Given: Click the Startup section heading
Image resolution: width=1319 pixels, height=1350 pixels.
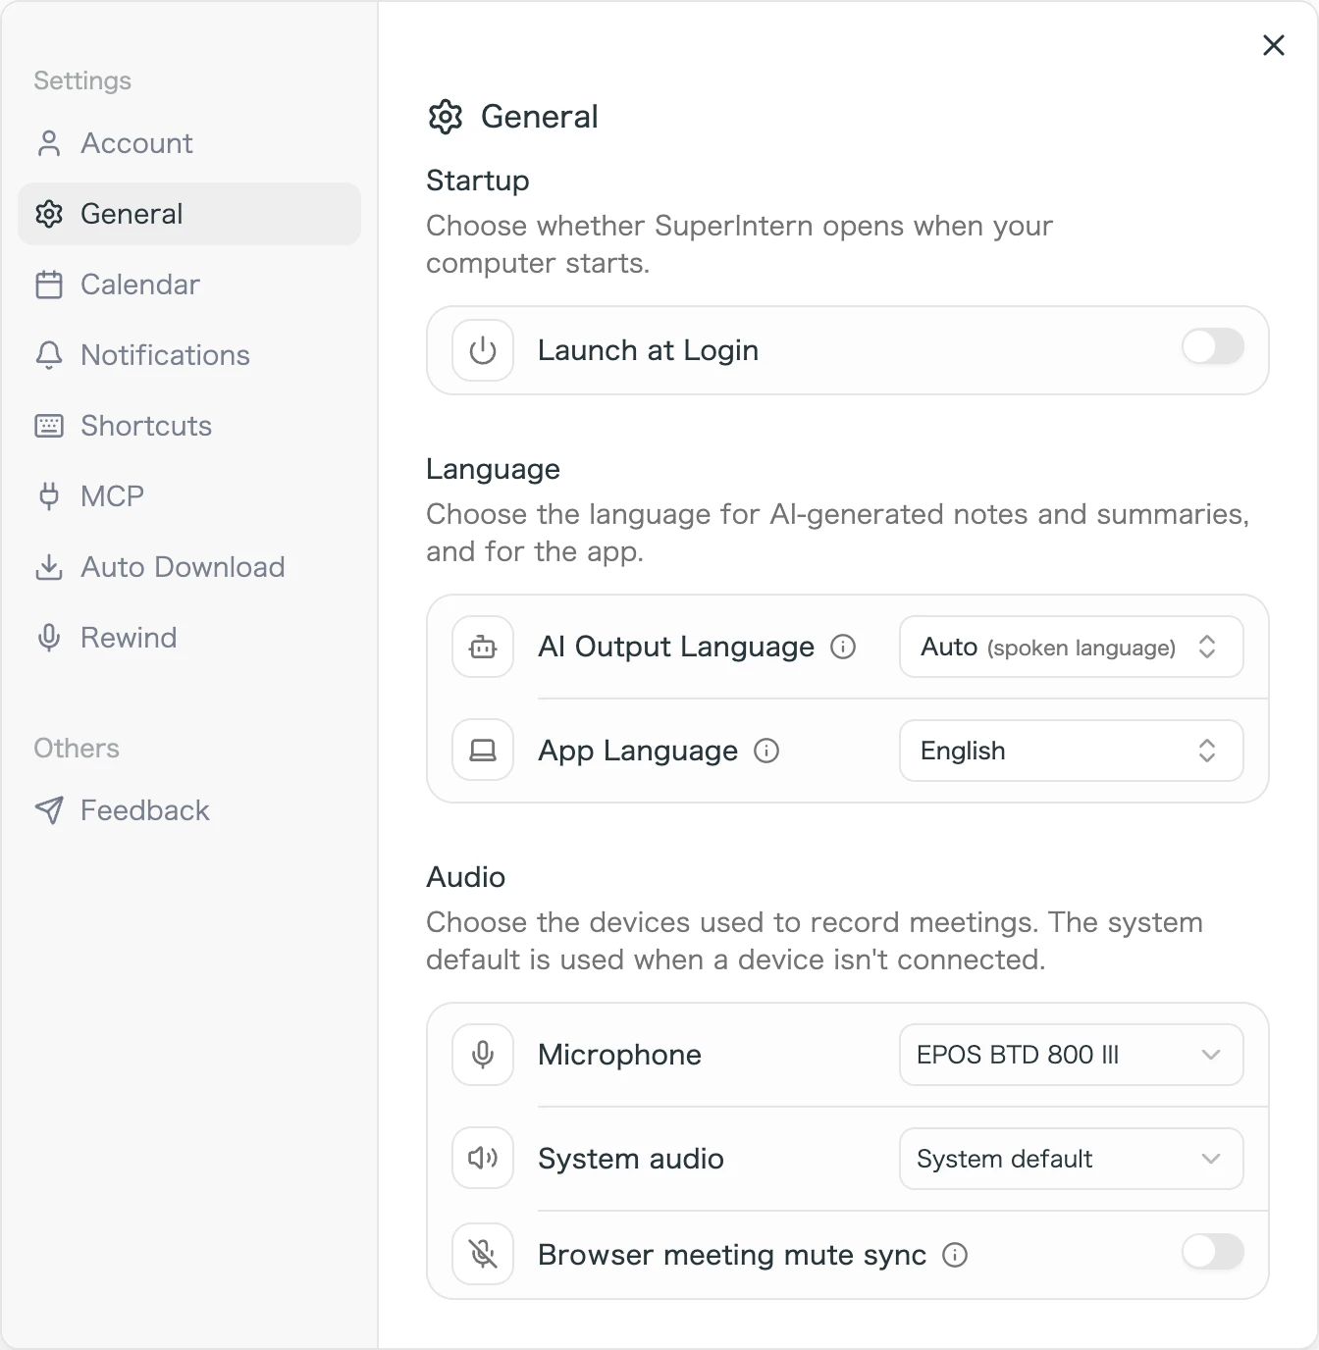Looking at the screenshot, I should pyautogui.click(x=478, y=181).
